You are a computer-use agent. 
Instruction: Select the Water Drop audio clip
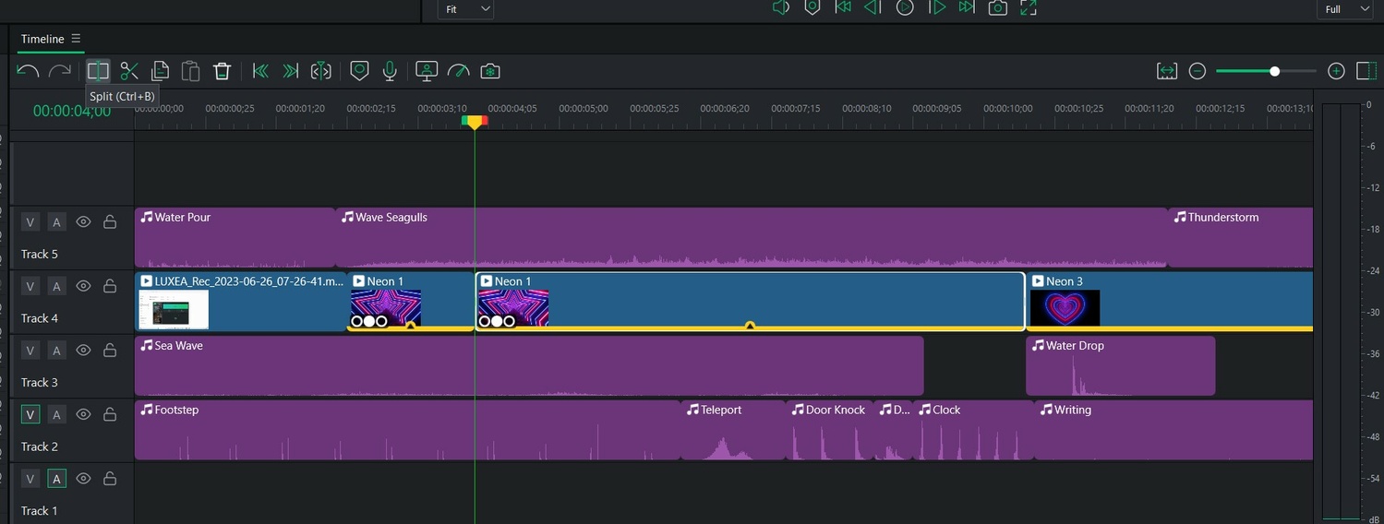tap(1120, 366)
